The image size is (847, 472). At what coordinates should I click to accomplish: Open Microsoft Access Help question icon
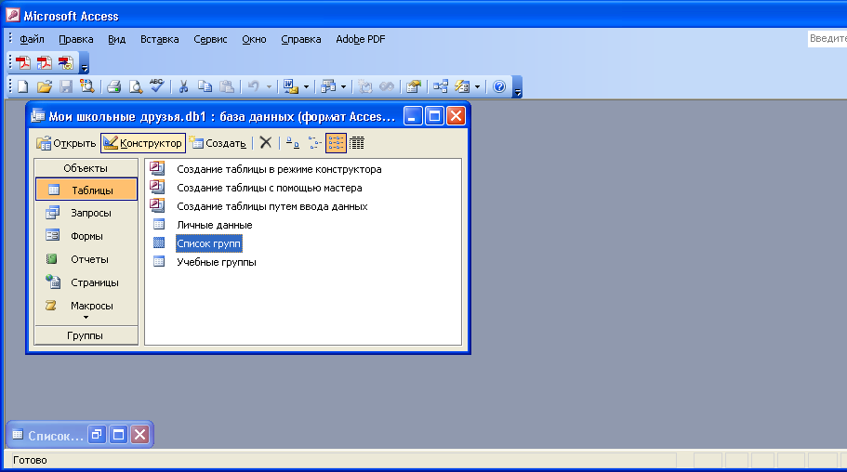pos(499,86)
